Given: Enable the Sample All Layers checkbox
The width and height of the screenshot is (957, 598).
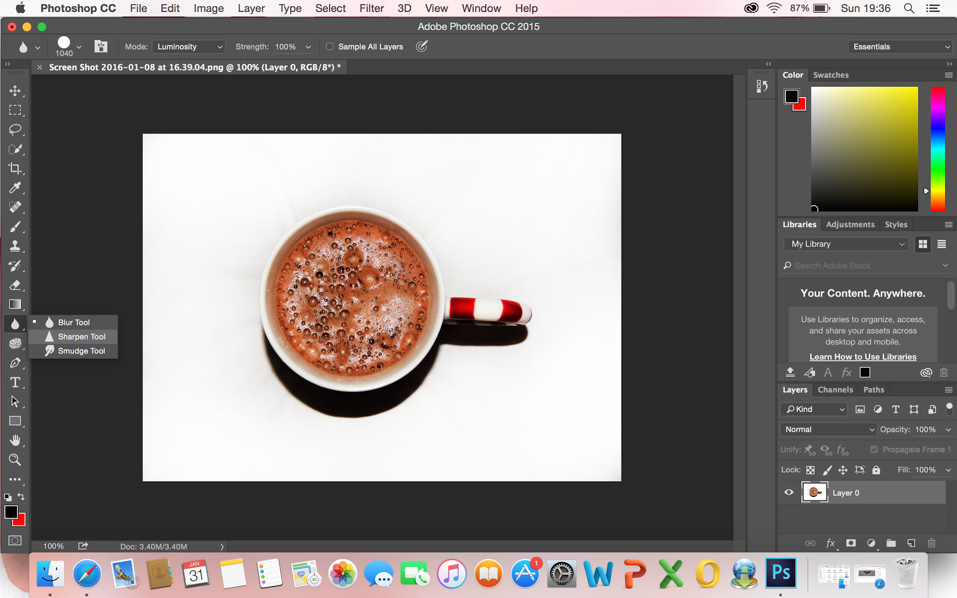Looking at the screenshot, I should click(x=330, y=47).
